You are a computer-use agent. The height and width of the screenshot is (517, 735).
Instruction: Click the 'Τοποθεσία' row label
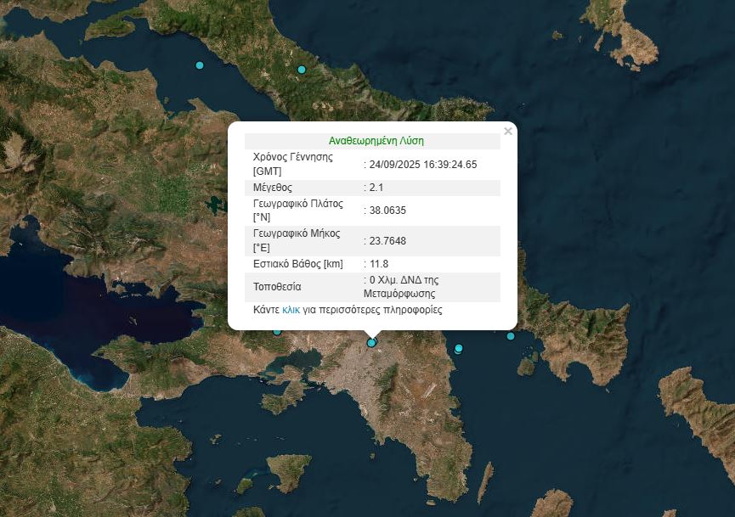coord(277,287)
